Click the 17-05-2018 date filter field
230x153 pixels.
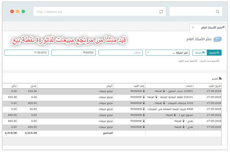pyautogui.click(x=27, y=53)
